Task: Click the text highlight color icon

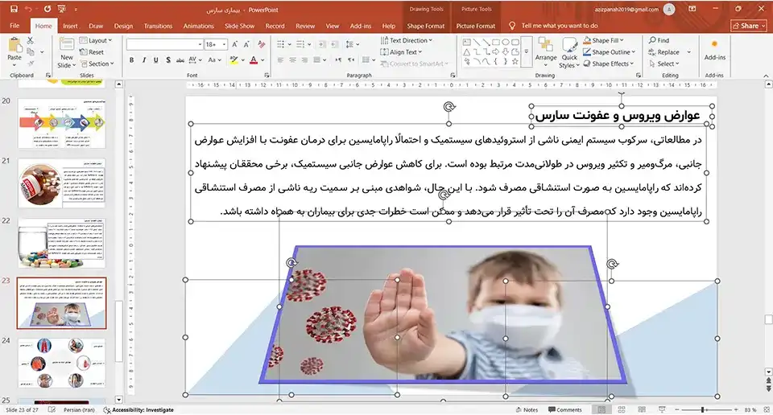Action: coord(234,60)
